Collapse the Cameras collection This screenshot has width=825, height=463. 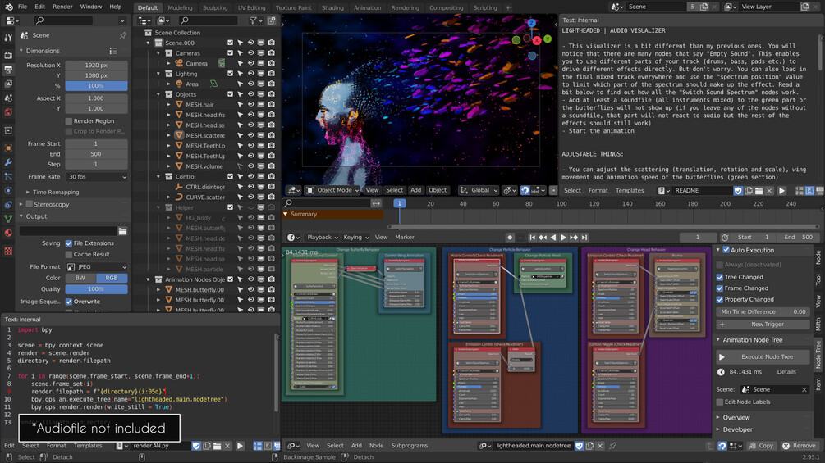[x=158, y=53]
